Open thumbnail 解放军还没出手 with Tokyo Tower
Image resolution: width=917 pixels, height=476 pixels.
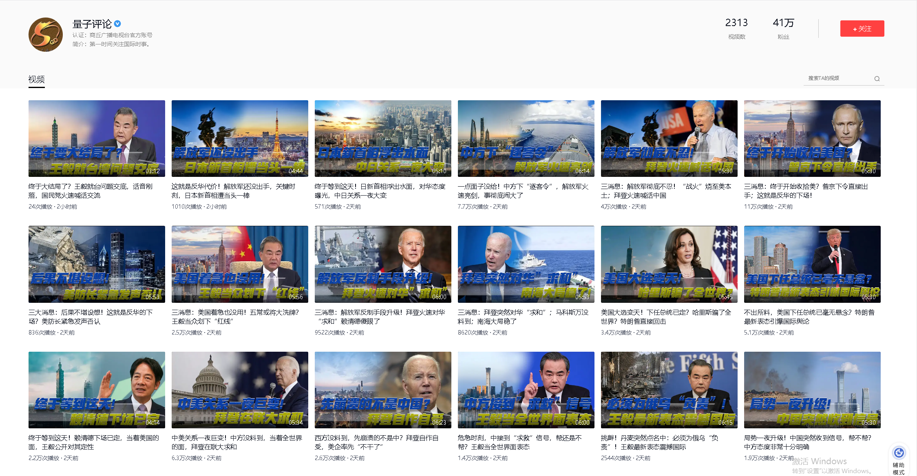240,139
